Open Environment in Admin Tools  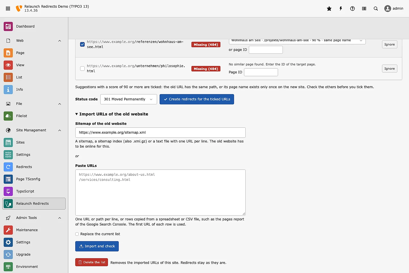coord(34,267)
